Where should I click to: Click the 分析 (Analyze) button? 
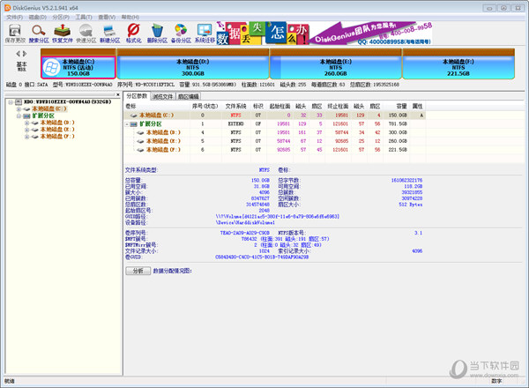pos(138,271)
